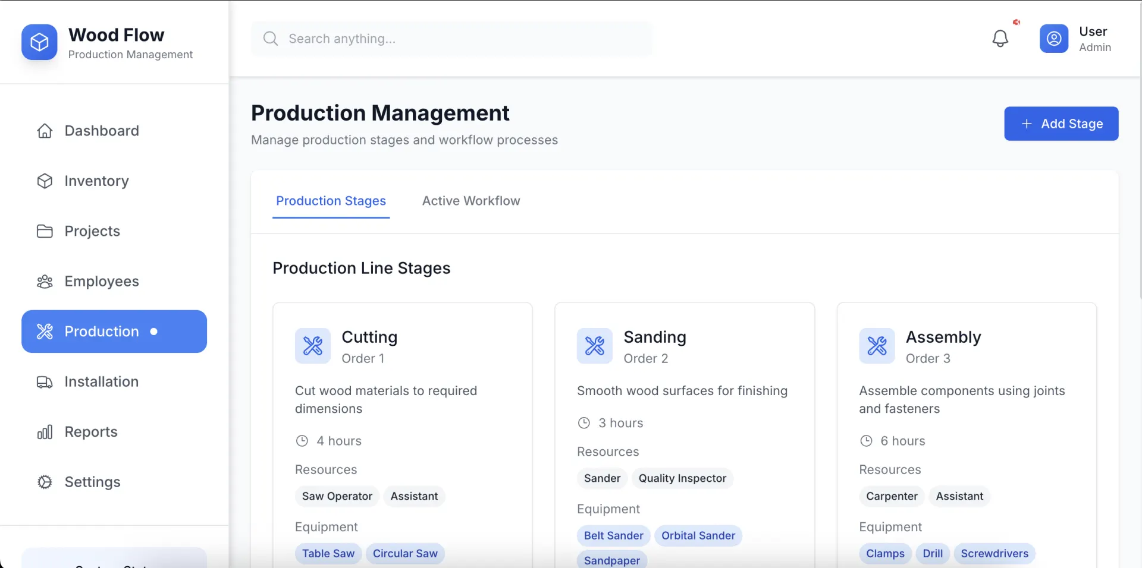Image resolution: width=1142 pixels, height=568 pixels.
Task: Click the user avatar icon
Action: point(1053,39)
